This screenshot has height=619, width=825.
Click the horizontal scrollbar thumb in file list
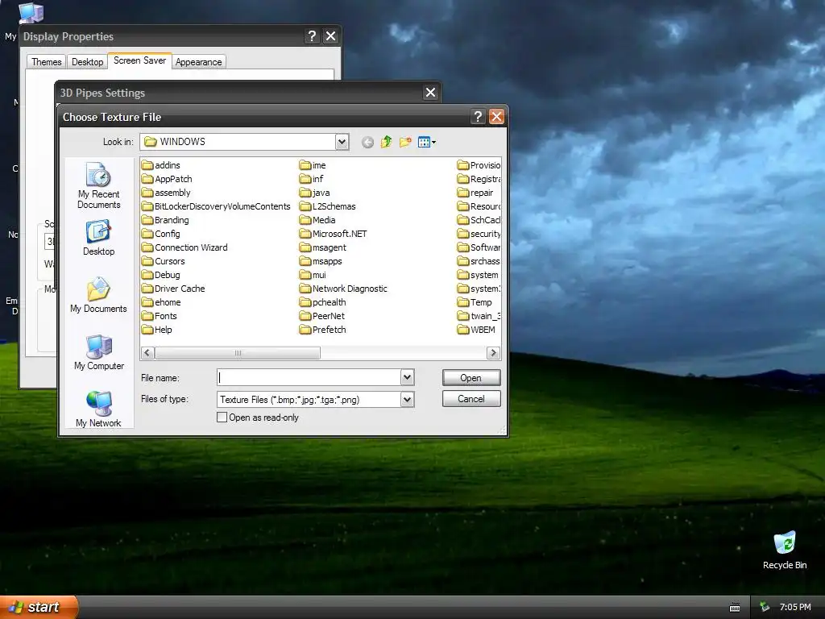(238, 353)
